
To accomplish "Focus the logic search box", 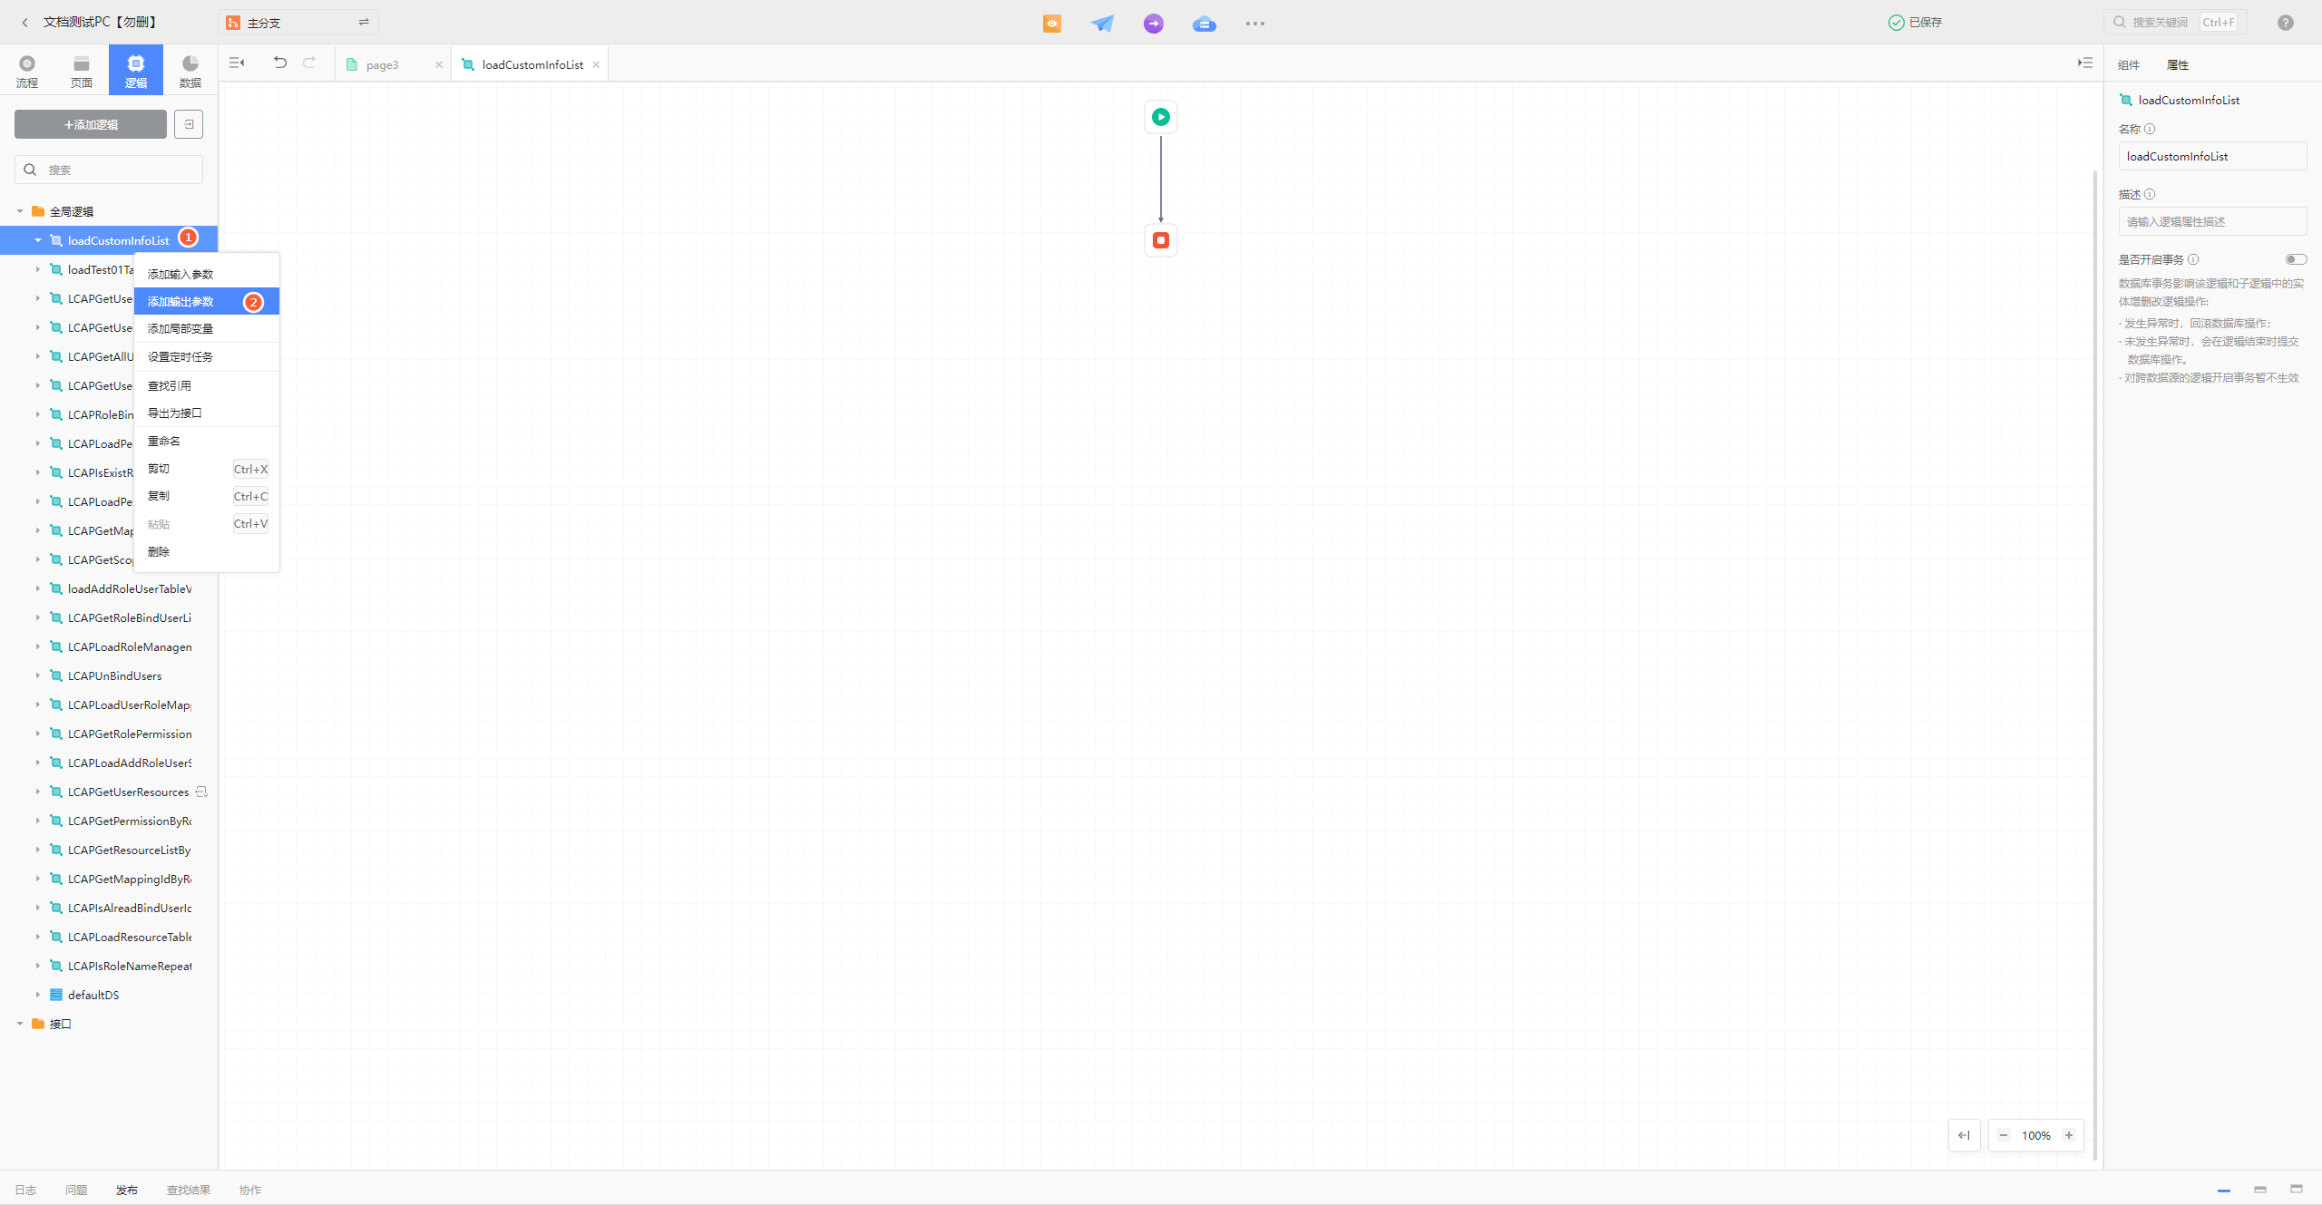I will click(109, 170).
